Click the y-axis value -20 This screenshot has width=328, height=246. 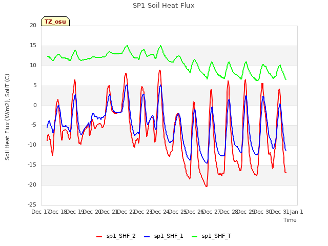pyautogui.click(x=32, y=184)
